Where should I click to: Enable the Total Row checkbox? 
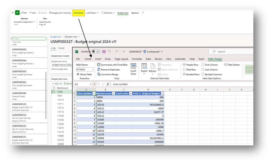pos(184,70)
